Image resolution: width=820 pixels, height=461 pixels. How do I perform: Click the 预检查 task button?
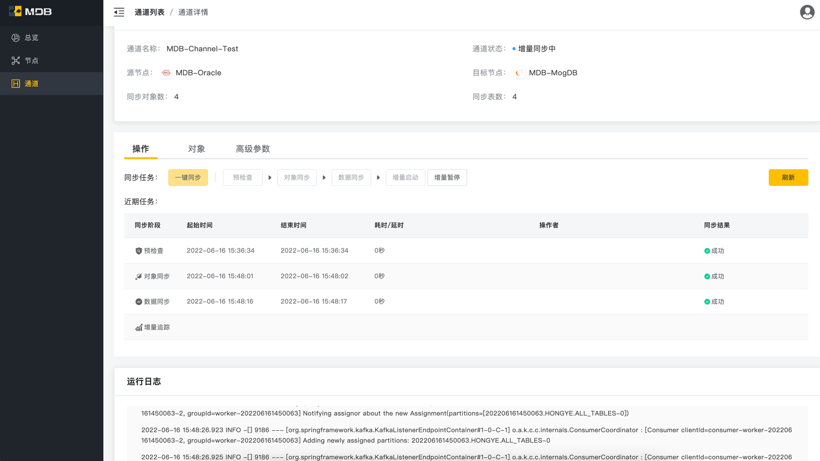coord(243,178)
